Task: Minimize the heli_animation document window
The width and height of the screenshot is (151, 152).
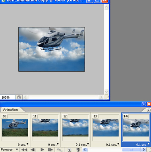Action: point(89,1)
